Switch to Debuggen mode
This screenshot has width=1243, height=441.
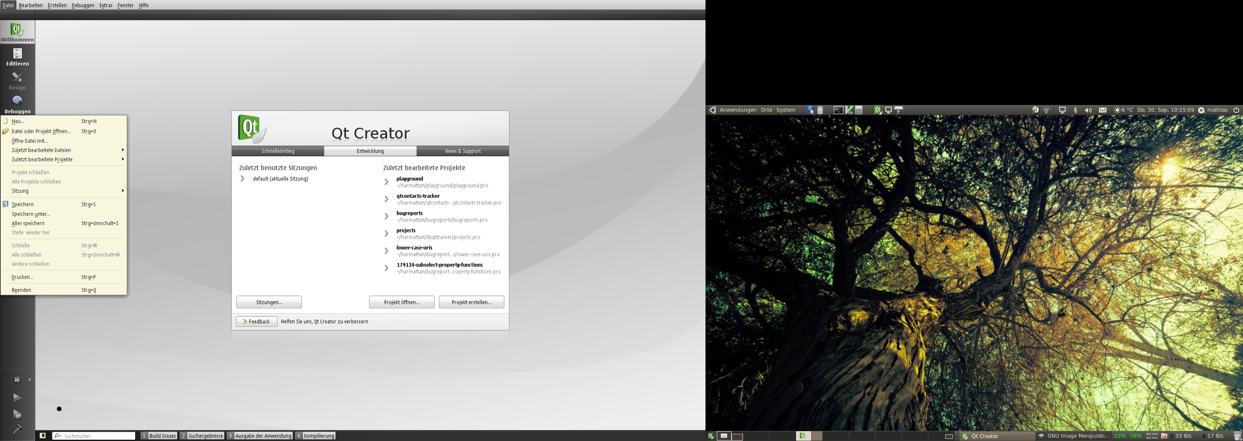click(x=17, y=104)
